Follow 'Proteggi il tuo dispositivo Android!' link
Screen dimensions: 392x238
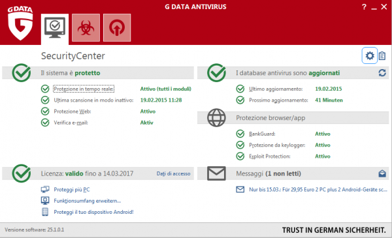click(x=93, y=212)
